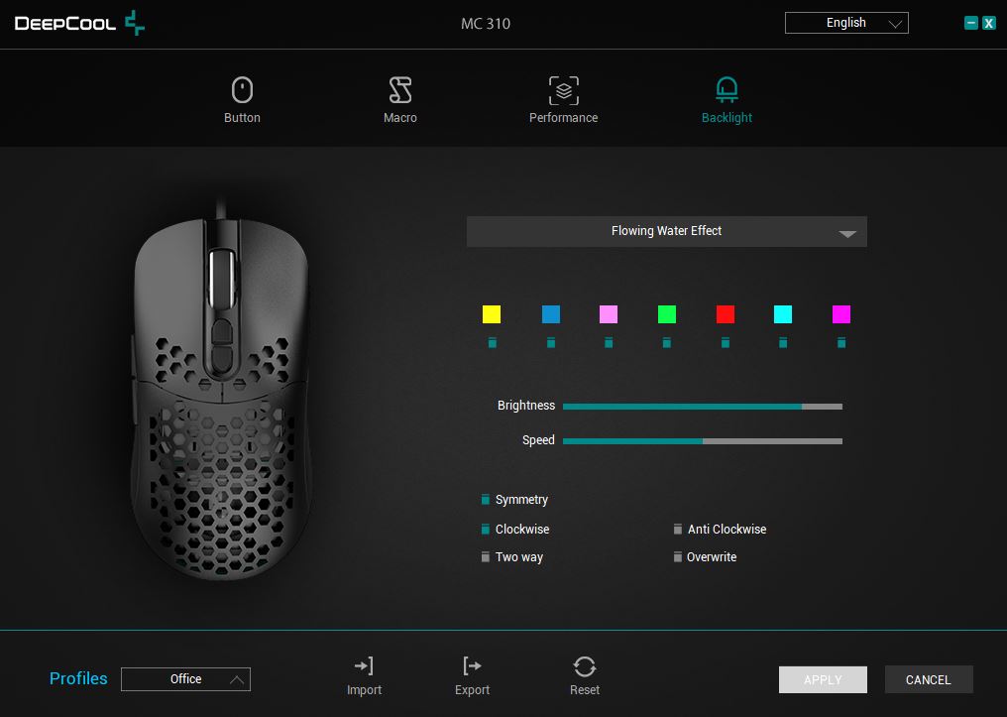The height and width of the screenshot is (717, 1007).
Task: Enable the Overwrite option
Action: (x=678, y=557)
